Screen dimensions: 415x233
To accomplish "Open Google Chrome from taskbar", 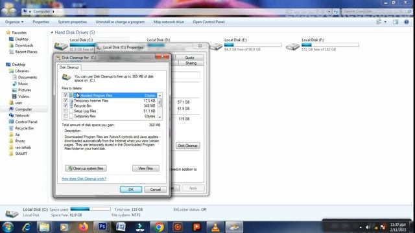I will click(x=159, y=227).
